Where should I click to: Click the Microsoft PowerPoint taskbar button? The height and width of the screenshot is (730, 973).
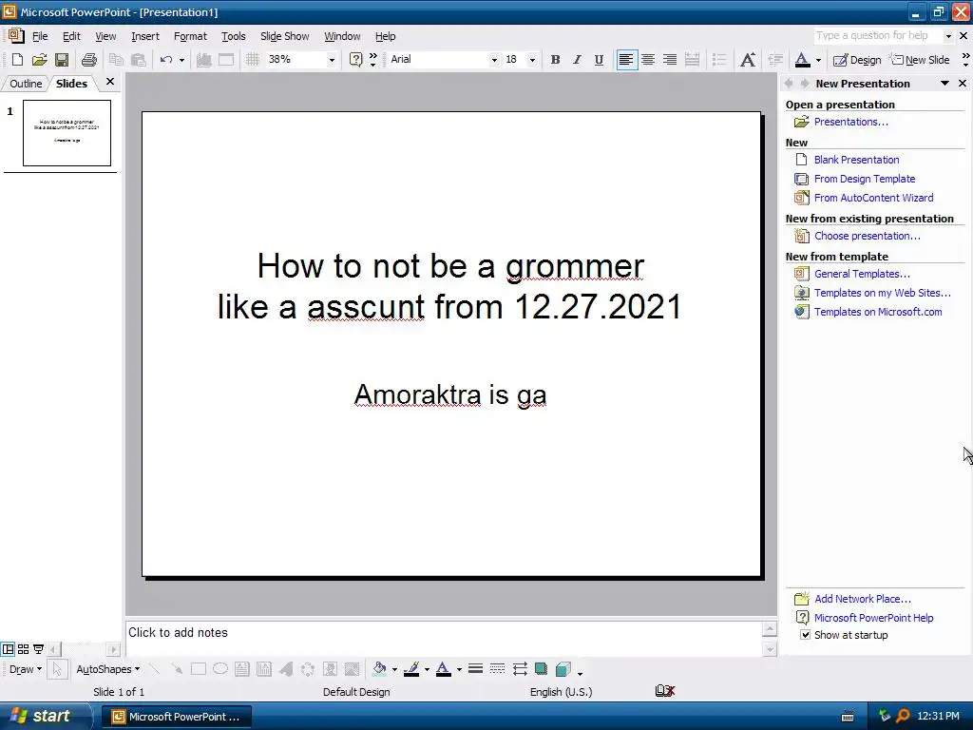pyautogui.click(x=176, y=717)
